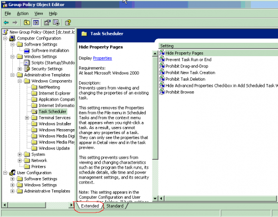This screenshot has width=278, height=217.
Task: Click the Forward arrow toolbar icon
Action: 15,23
